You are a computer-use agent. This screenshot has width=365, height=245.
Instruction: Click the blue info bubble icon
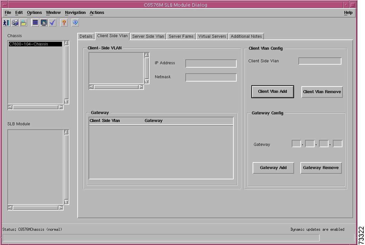(75, 23)
